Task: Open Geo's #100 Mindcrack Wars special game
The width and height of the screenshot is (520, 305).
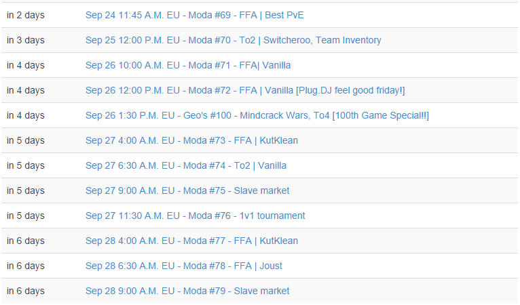Action: [x=257, y=116]
